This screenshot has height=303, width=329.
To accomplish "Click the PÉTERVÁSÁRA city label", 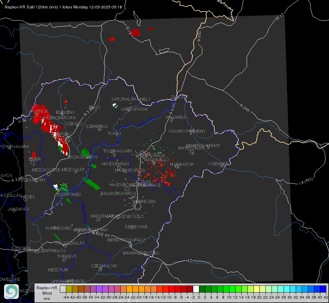I will click(x=15, y=146).
